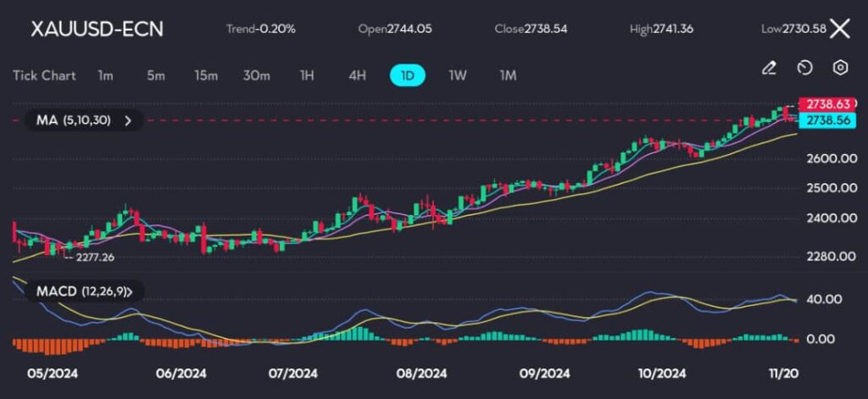
Task: Select the 1M monthly timeframe
Action: click(x=508, y=75)
